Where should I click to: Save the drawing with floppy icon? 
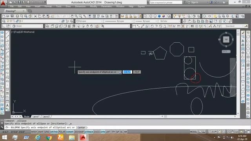point(12,16)
